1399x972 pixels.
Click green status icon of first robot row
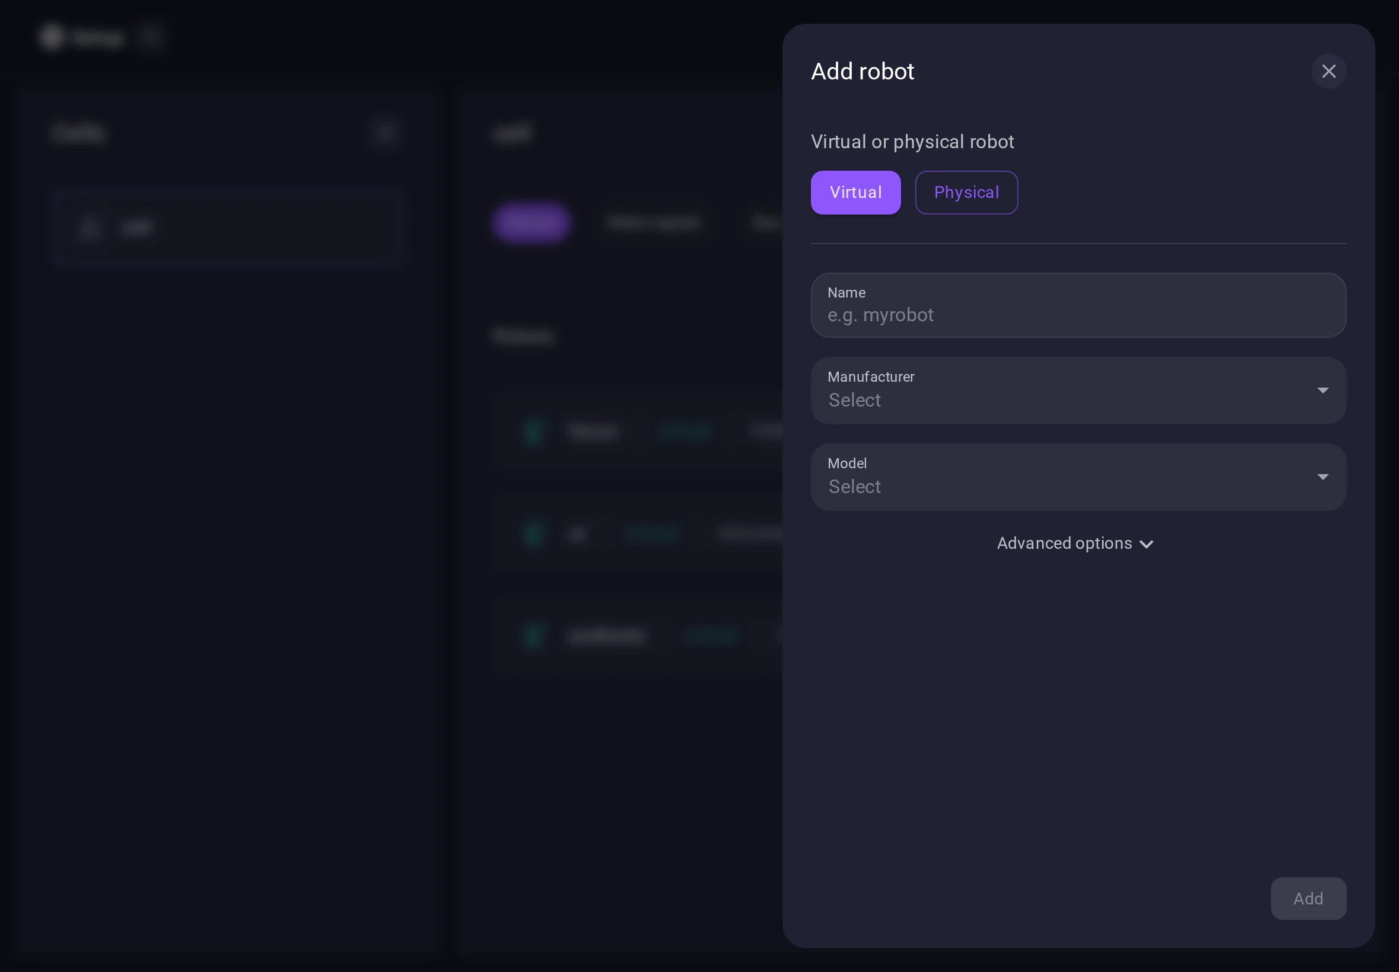(x=534, y=431)
